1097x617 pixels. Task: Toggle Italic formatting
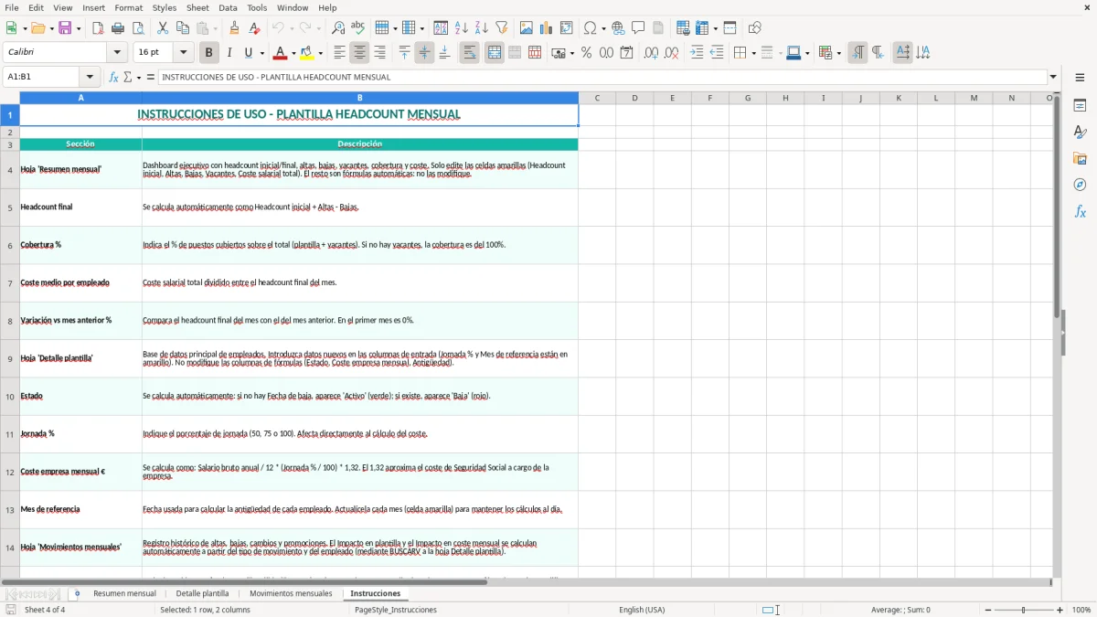click(229, 53)
